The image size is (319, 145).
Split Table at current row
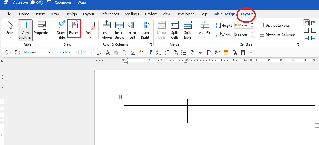pos(187,30)
